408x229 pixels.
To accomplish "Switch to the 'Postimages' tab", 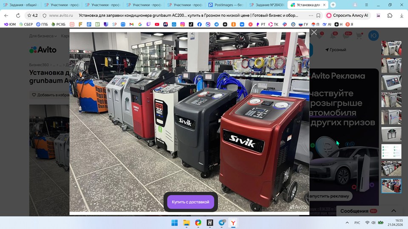I will click(226, 5).
